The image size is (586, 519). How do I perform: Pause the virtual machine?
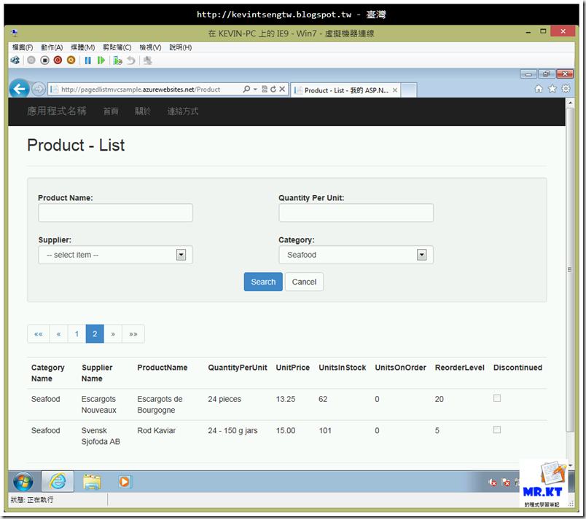[87, 60]
